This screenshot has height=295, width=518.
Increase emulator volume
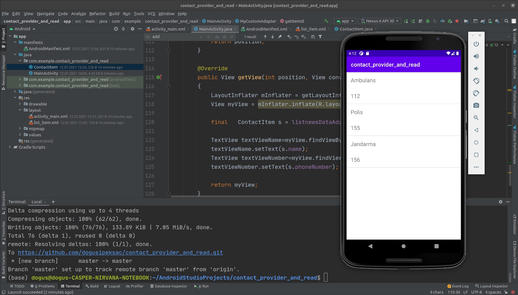click(x=476, y=56)
